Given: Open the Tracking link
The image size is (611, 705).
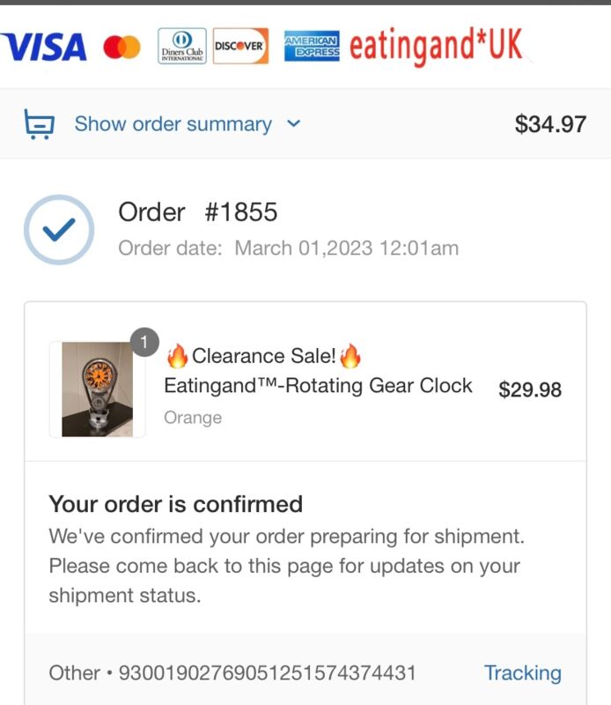Looking at the screenshot, I should click(x=522, y=673).
